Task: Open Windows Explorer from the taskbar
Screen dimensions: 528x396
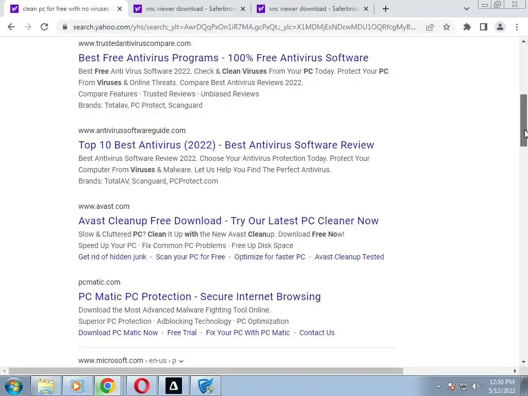Action: point(46,386)
